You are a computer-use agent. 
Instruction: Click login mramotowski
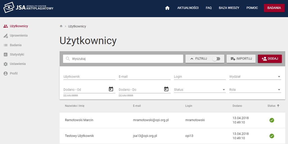pyautogui.click(x=195, y=120)
